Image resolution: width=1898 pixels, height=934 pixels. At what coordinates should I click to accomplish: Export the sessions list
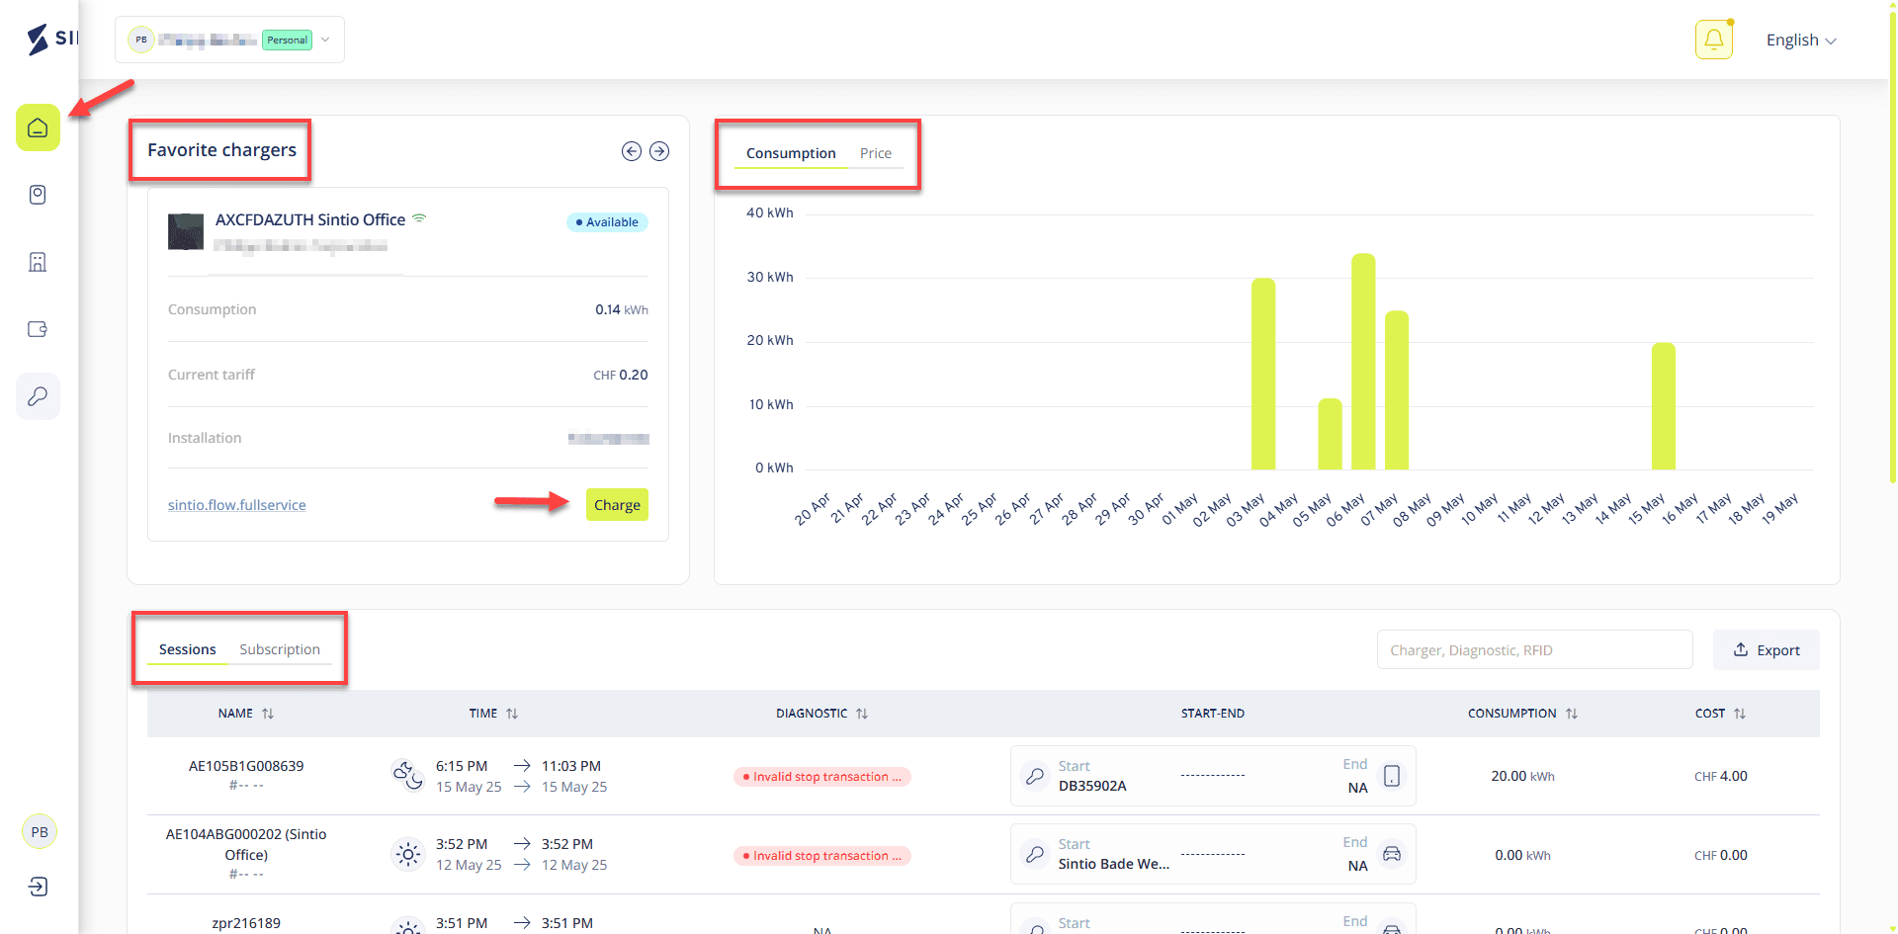(1767, 650)
